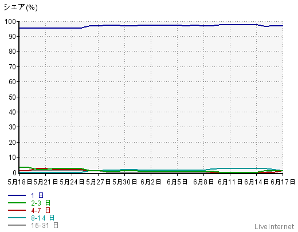
Task: Click the 6月5日 date label on axis
Action: (177, 182)
